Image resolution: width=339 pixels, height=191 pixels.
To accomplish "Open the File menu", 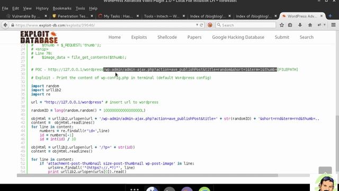I will (5, 8).
